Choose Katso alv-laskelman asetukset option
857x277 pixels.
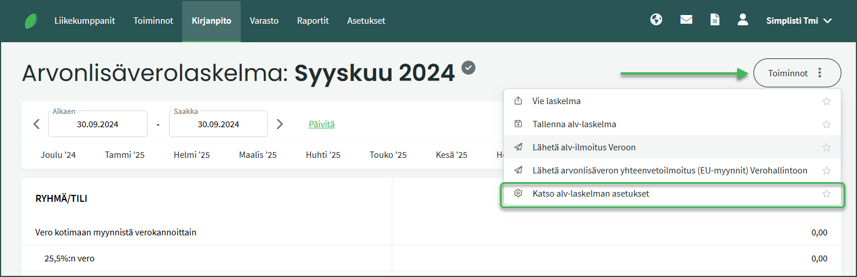pyautogui.click(x=590, y=194)
